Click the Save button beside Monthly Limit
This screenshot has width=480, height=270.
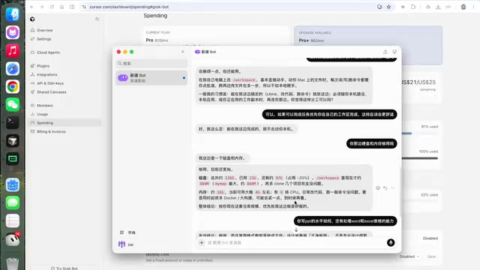click(431, 256)
